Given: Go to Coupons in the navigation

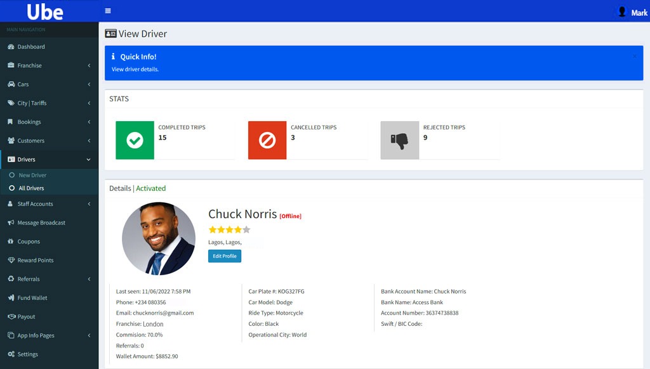Looking at the screenshot, I should point(29,242).
